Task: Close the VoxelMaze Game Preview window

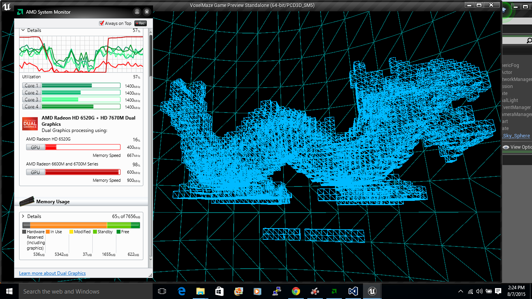Action: pos(492,5)
